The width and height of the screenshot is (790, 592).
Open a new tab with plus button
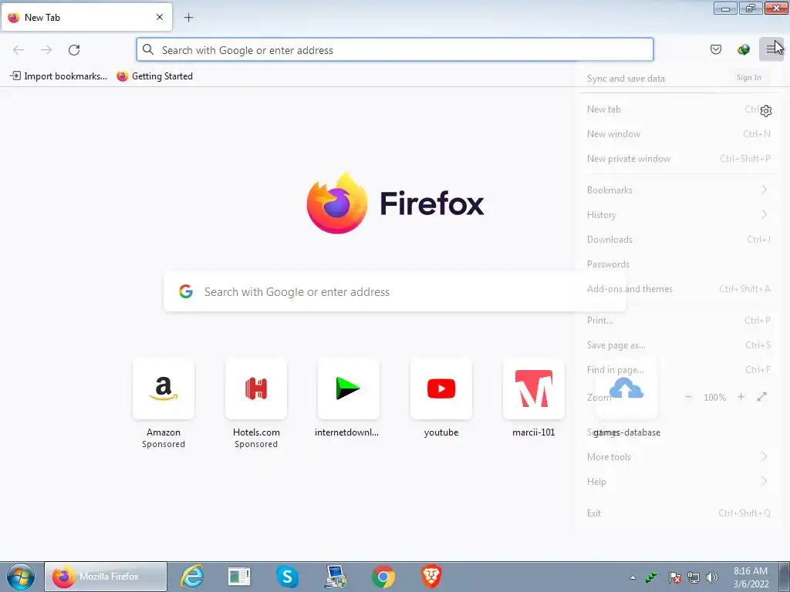point(188,18)
